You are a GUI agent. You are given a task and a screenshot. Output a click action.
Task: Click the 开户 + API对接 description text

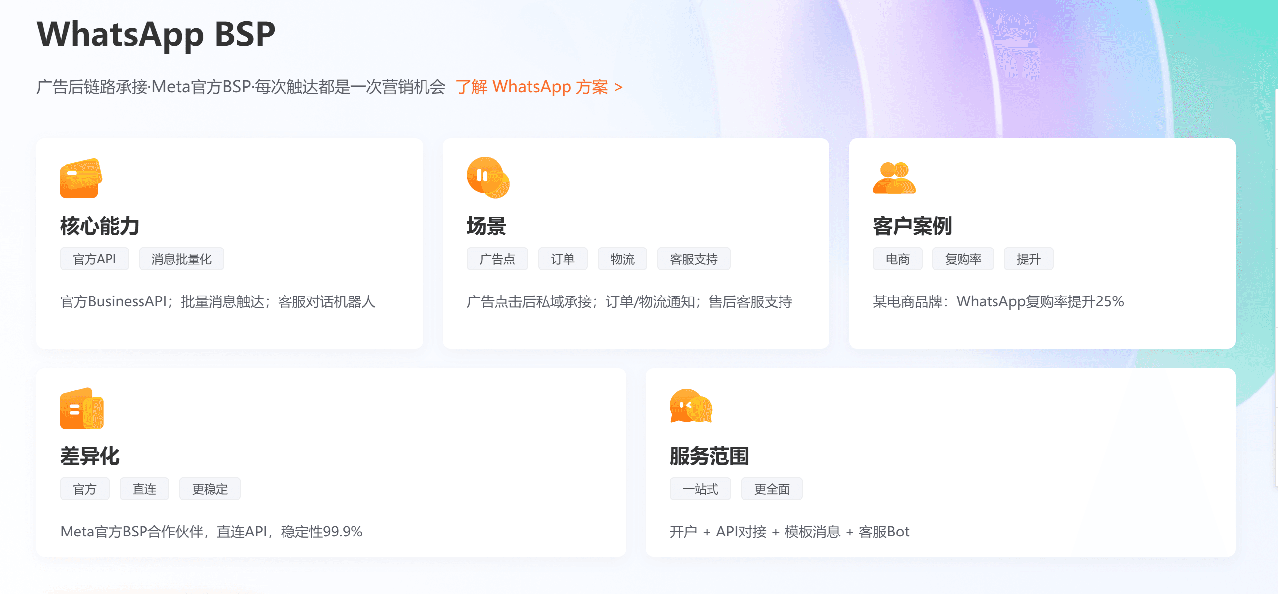[x=789, y=532]
